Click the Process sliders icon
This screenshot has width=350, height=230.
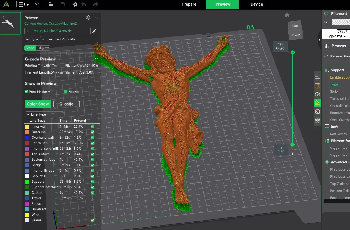(x=327, y=46)
